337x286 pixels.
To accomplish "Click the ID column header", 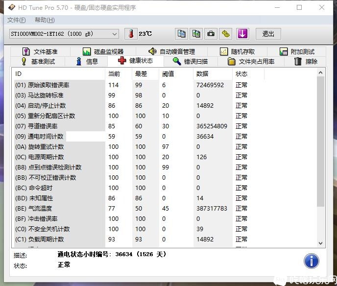I will pos(58,74).
